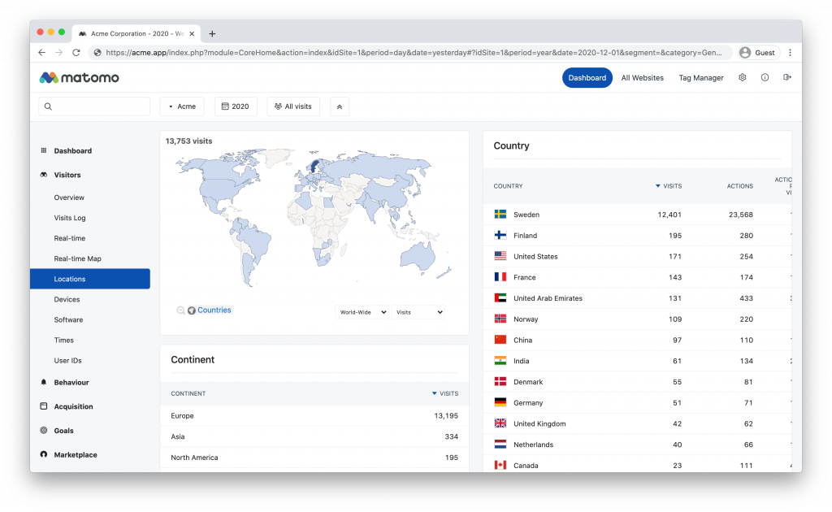Viewport: 832px width, 512px height.
Task: Open the World-Wide map region dropdown
Action: 362,312
